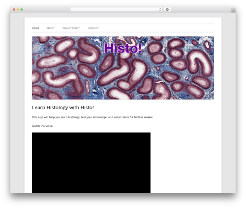Click the text 'Watch the video:'
The height and width of the screenshot is (208, 246).
pos(42,126)
